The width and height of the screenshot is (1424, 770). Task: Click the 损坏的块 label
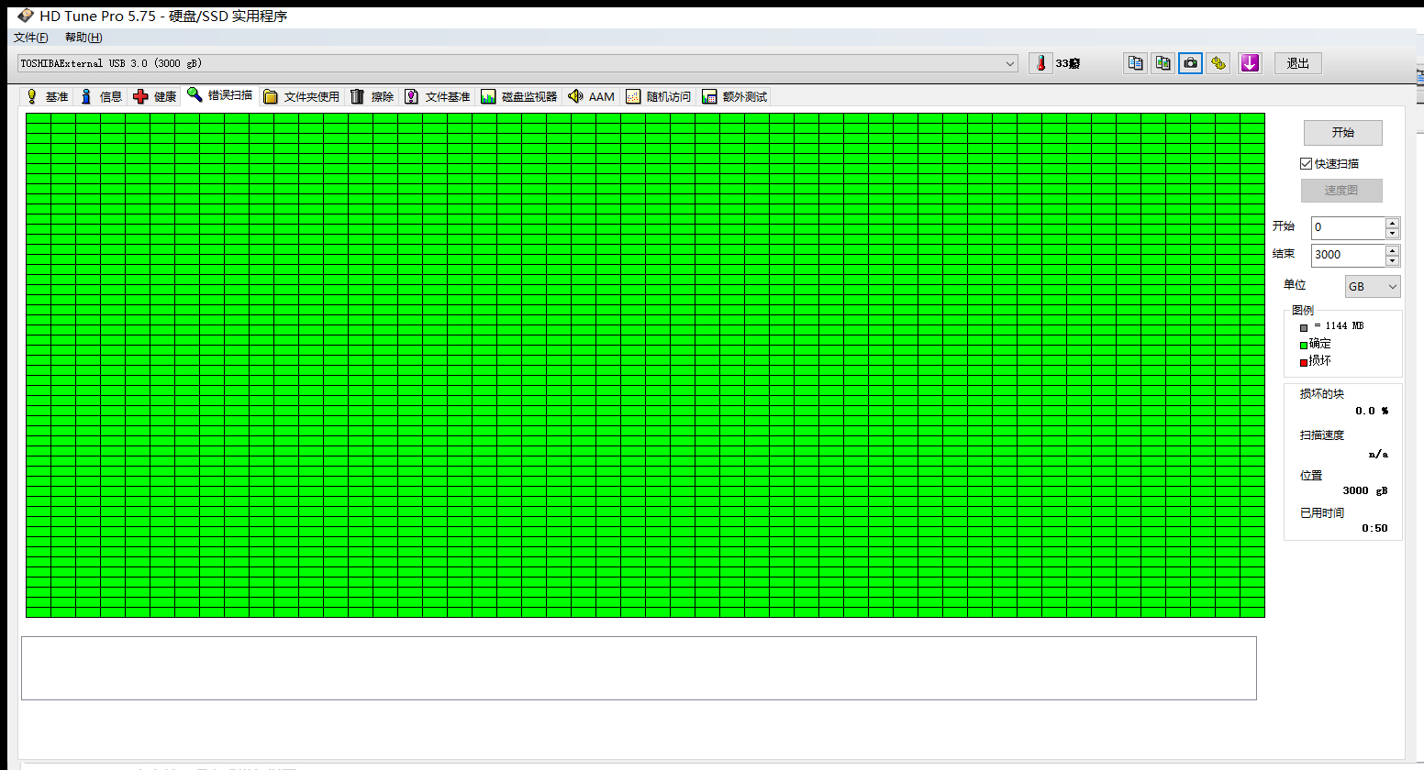click(x=1321, y=393)
